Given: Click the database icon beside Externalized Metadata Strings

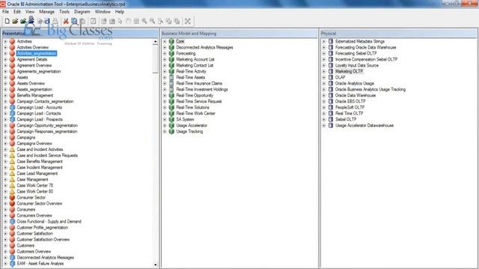Looking at the screenshot, I should pyautogui.click(x=331, y=41).
